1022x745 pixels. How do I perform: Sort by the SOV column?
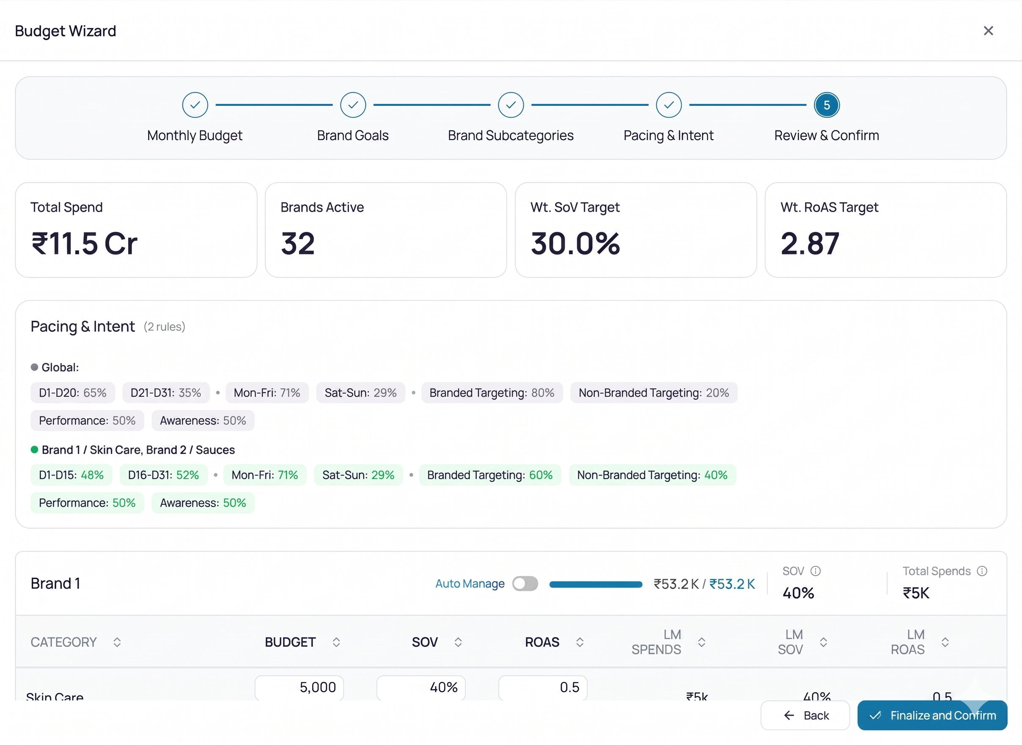click(x=458, y=642)
